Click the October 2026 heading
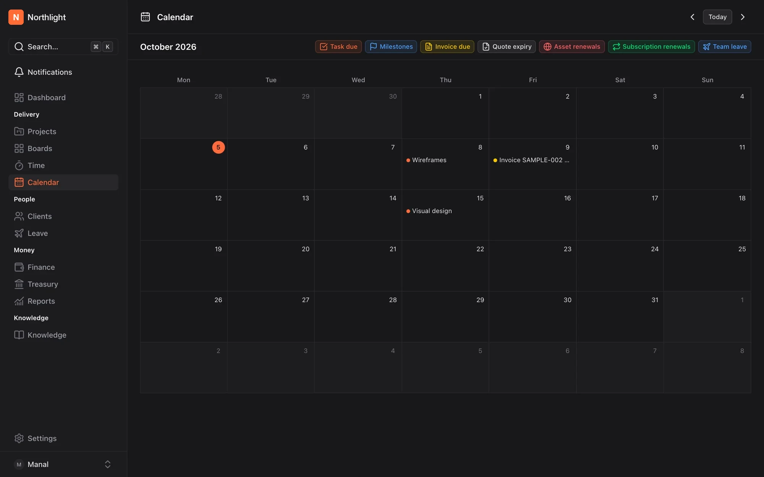Viewport: 764px width, 477px height. click(168, 47)
